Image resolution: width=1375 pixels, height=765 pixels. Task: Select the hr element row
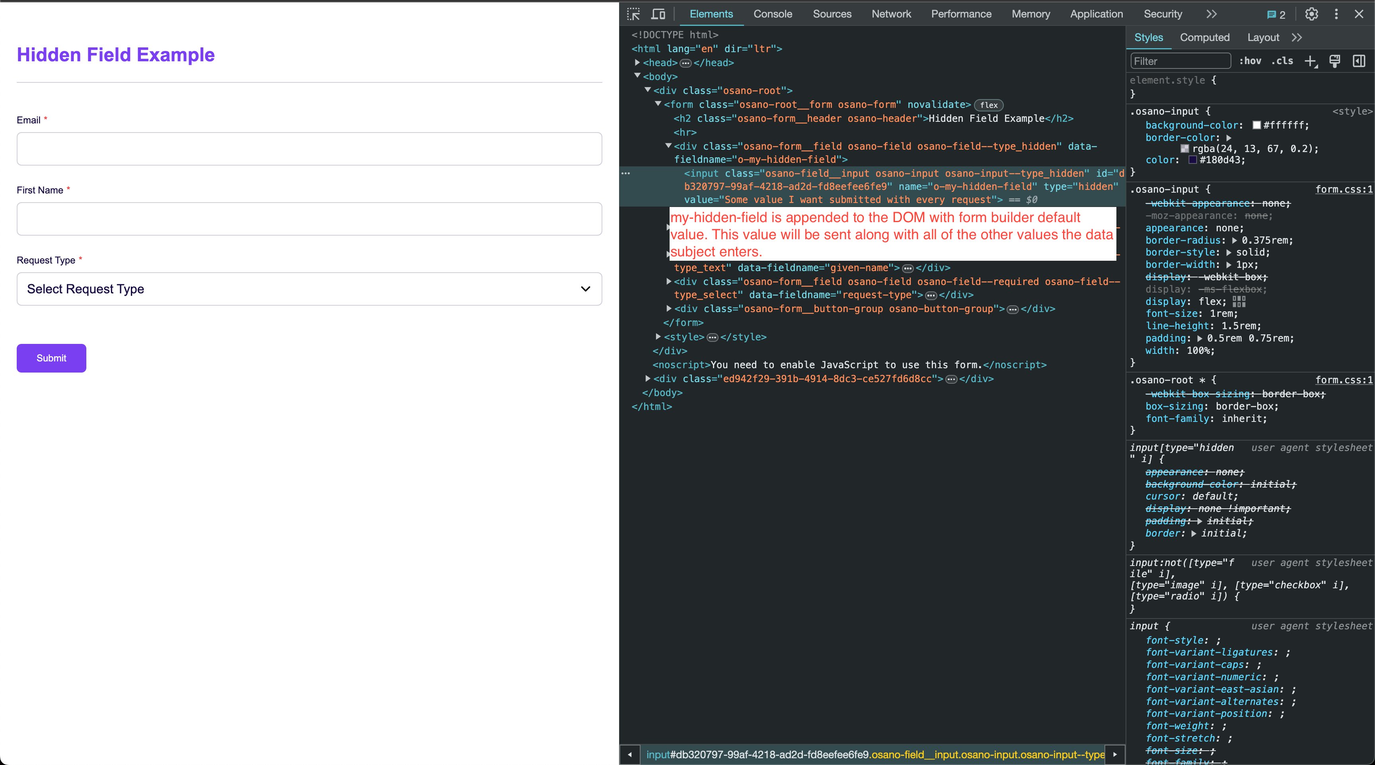click(685, 133)
